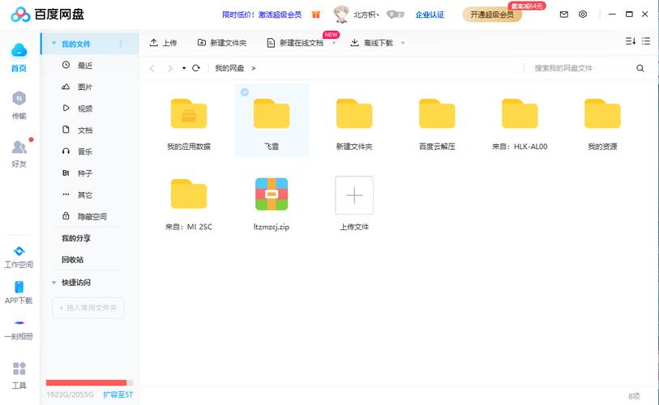The height and width of the screenshot is (405, 659).
Task: Click the refresh icon beside navigation arrows
Action: tap(196, 69)
